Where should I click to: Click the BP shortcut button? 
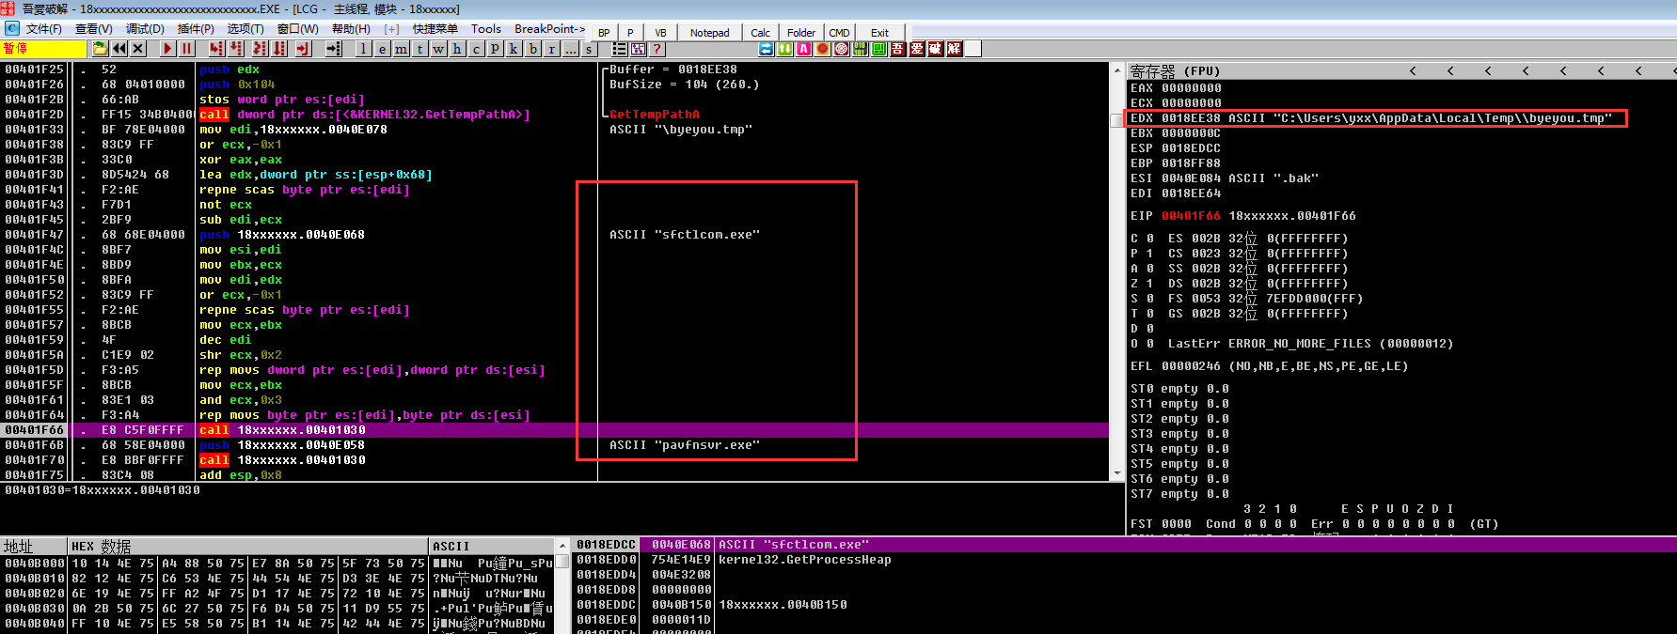tap(604, 33)
